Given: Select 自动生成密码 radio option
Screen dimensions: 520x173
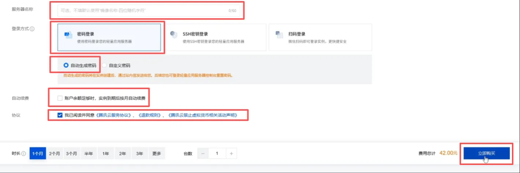Looking at the screenshot, I should [66, 66].
